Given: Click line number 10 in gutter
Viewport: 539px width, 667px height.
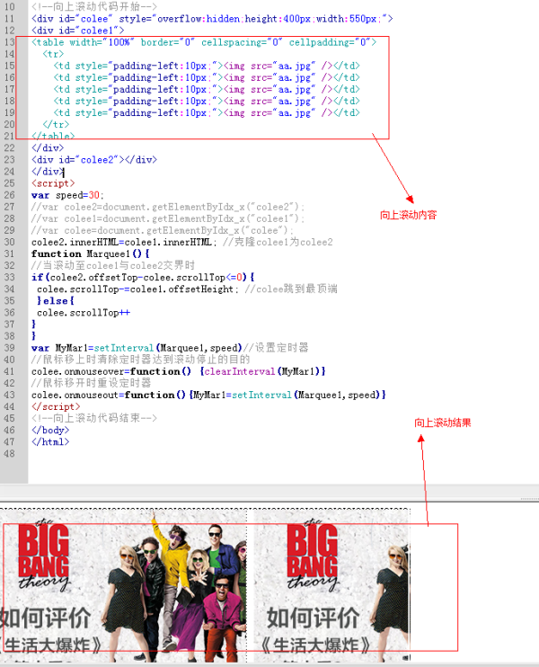Looking at the screenshot, I should click(x=9, y=7).
